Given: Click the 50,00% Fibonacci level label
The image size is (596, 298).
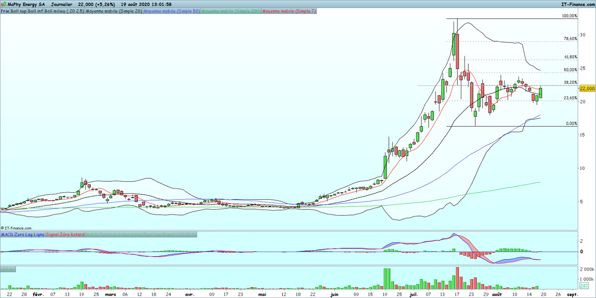Looking at the screenshot, I should [x=570, y=70].
